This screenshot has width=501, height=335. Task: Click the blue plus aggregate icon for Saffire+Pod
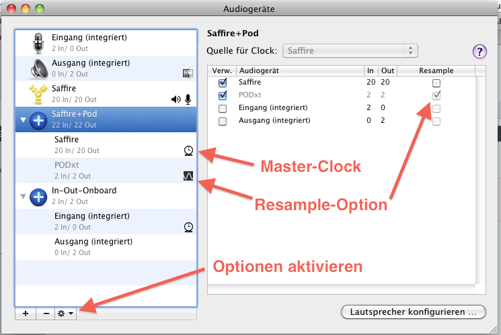coord(38,119)
